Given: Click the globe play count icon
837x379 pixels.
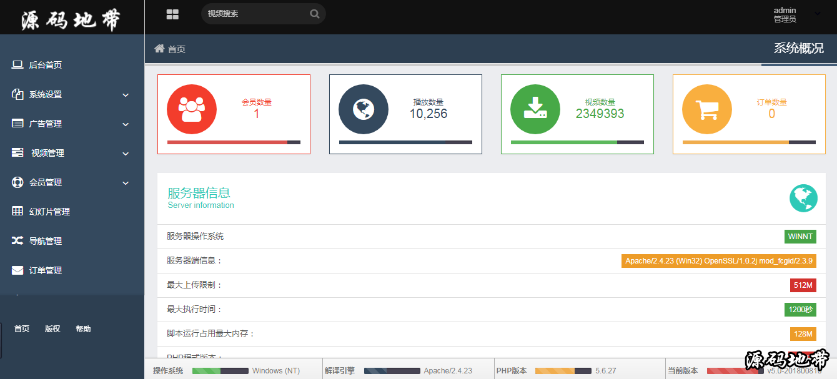Looking at the screenshot, I should [363, 109].
